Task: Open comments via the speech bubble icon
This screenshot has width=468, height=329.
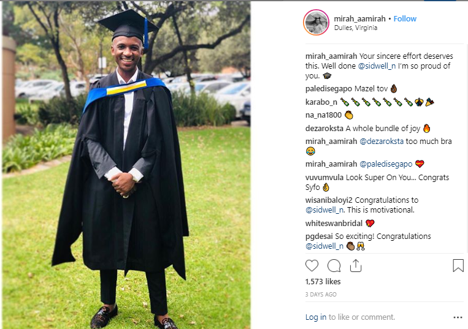Action: point(334,265)
